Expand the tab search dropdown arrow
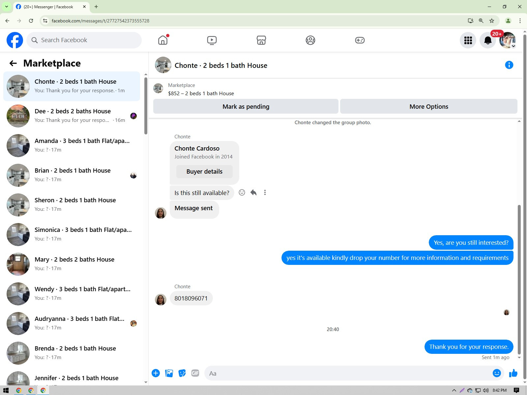Image resolution: width=527 pixels, height=395 pixels. click(6, 7)
